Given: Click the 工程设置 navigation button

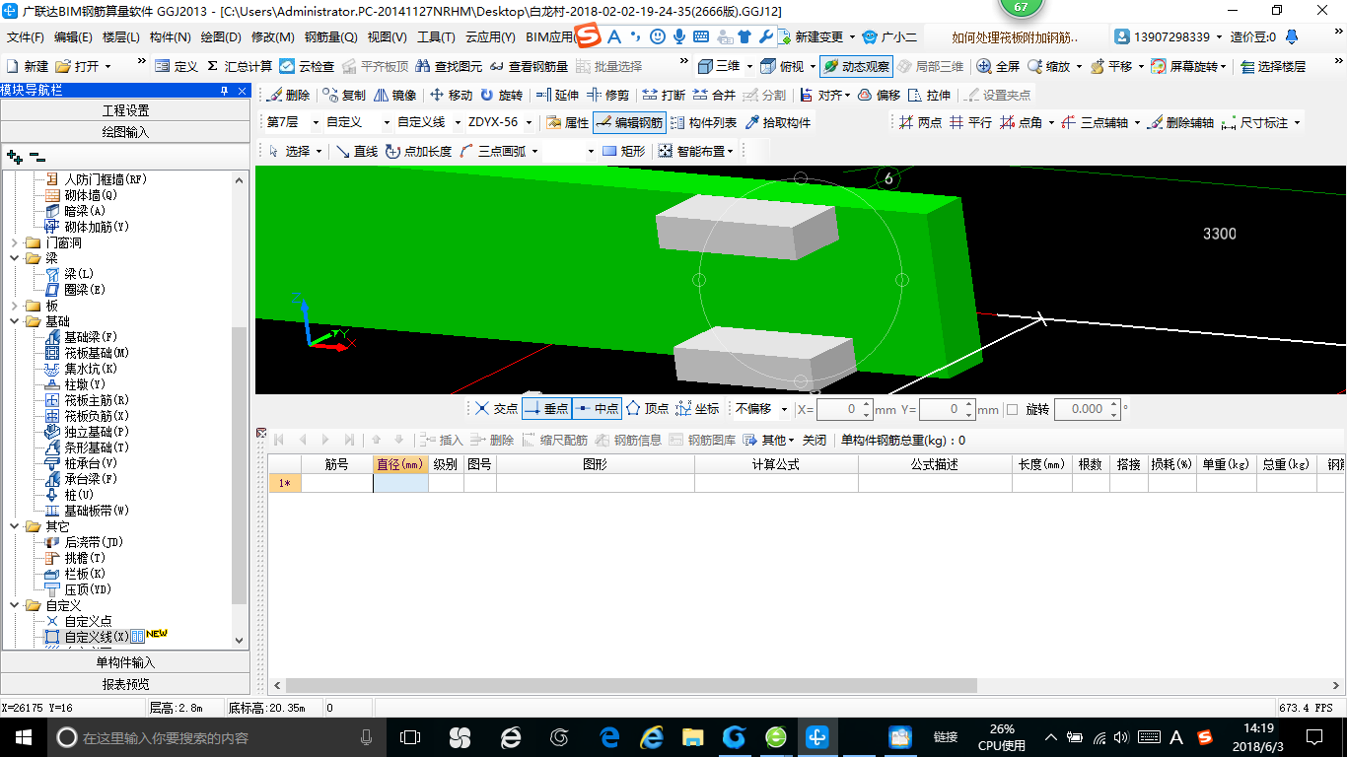Looking at the screenshot, I should click(x=125, y=110).
